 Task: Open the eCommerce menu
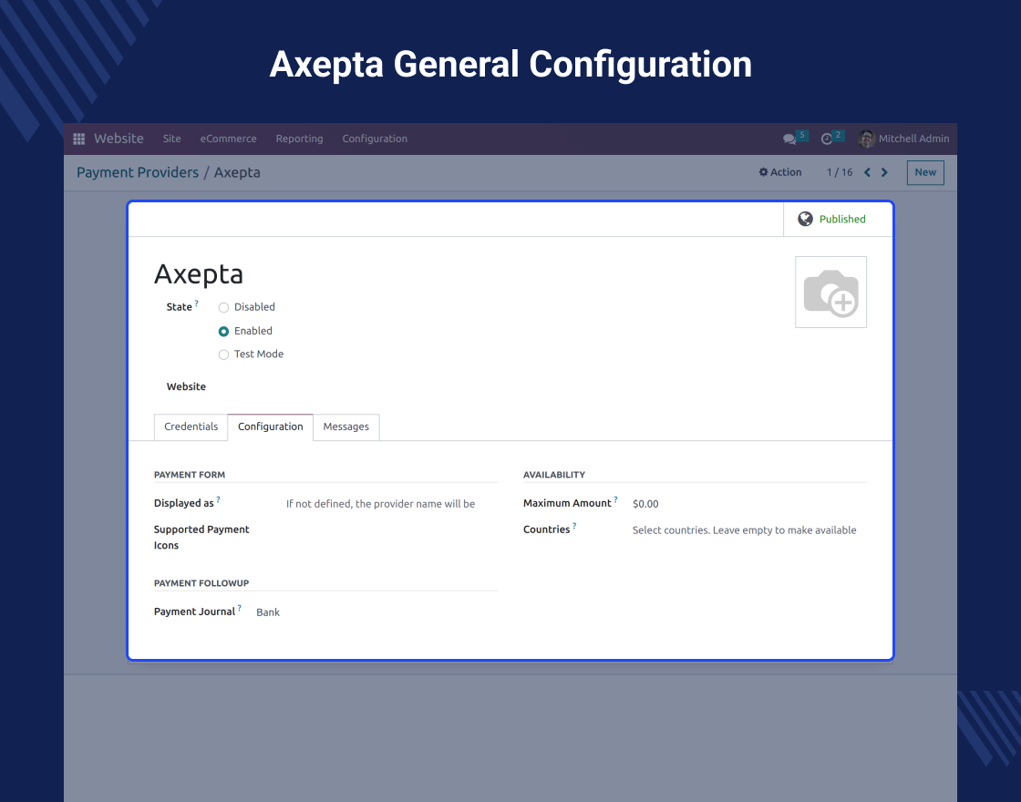point(228,139)
